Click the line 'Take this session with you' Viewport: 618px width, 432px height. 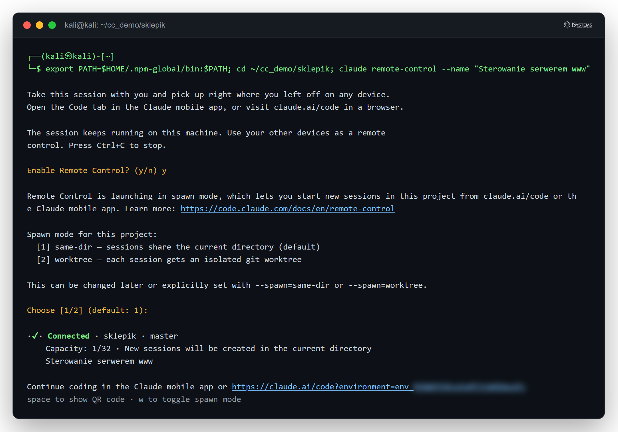pos(208,94)
